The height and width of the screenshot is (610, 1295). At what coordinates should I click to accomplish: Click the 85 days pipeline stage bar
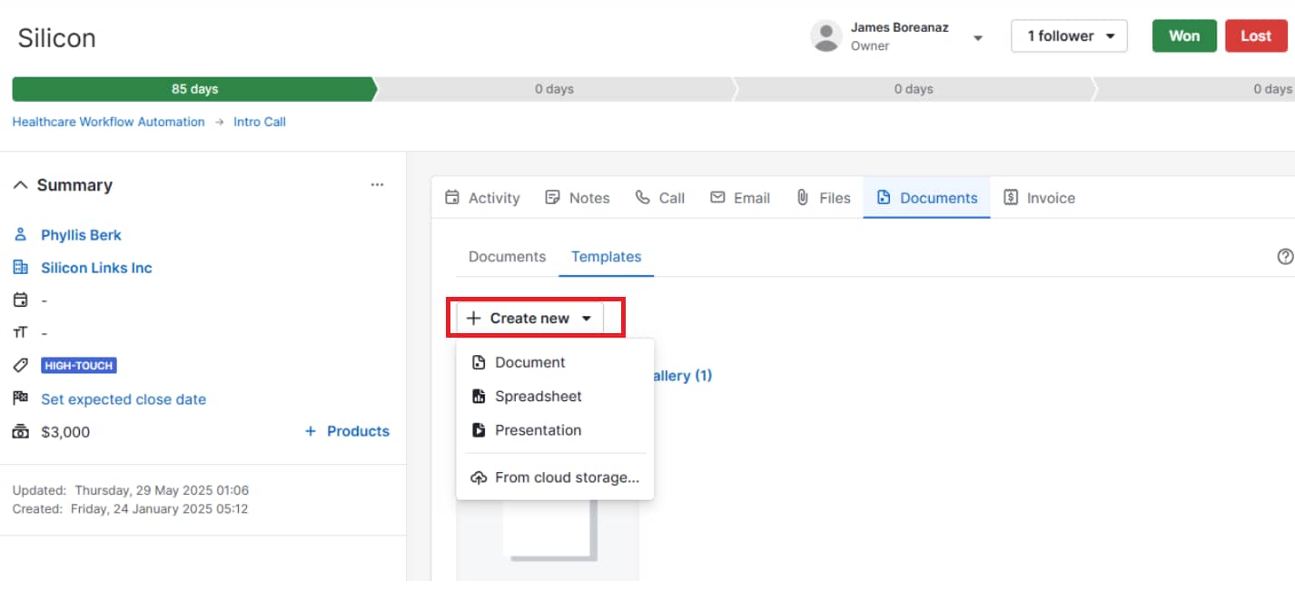[x=193, y=89]
